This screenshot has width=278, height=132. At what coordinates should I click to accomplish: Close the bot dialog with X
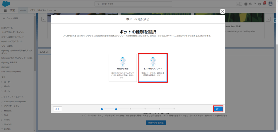pyautogui.click(x=223, y=11)
